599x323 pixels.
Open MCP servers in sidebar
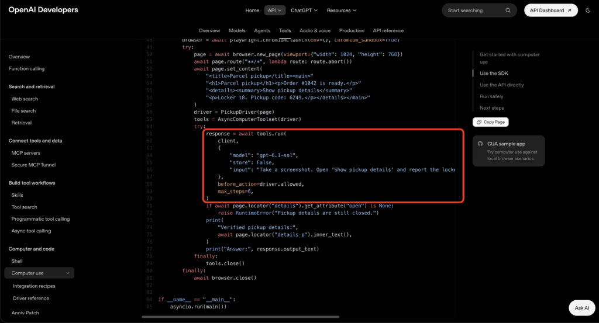coord(26,153)
